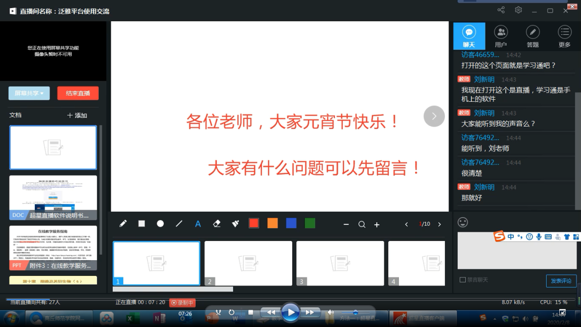Toggle the 录制中 recording button
Screen dimensions: 581x327
[x=183, y=303]
